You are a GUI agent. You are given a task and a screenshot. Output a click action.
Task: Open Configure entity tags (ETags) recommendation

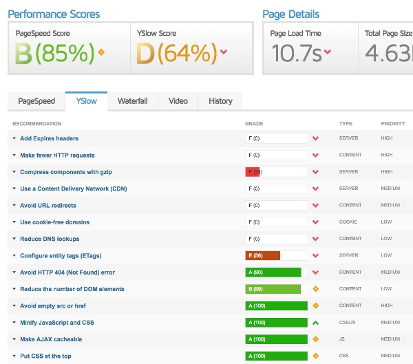[x=61, y=256]
